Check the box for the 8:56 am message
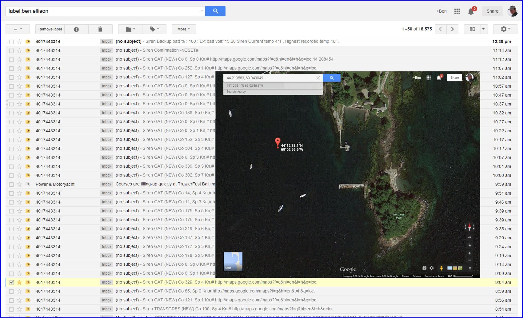The image size is (523, 318). [x=11, y=300]
